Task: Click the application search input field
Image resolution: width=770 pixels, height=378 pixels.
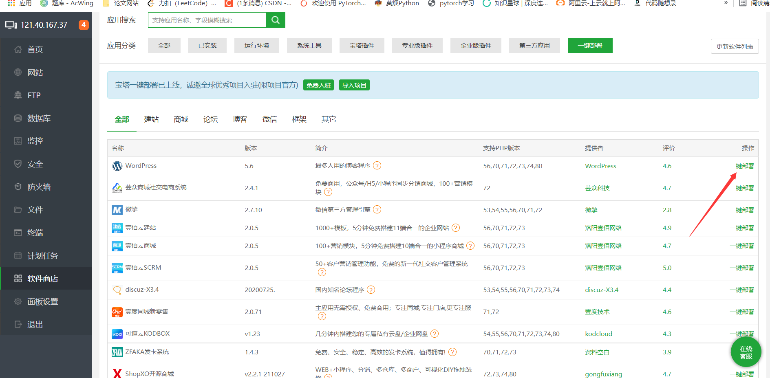Action: 207,20
